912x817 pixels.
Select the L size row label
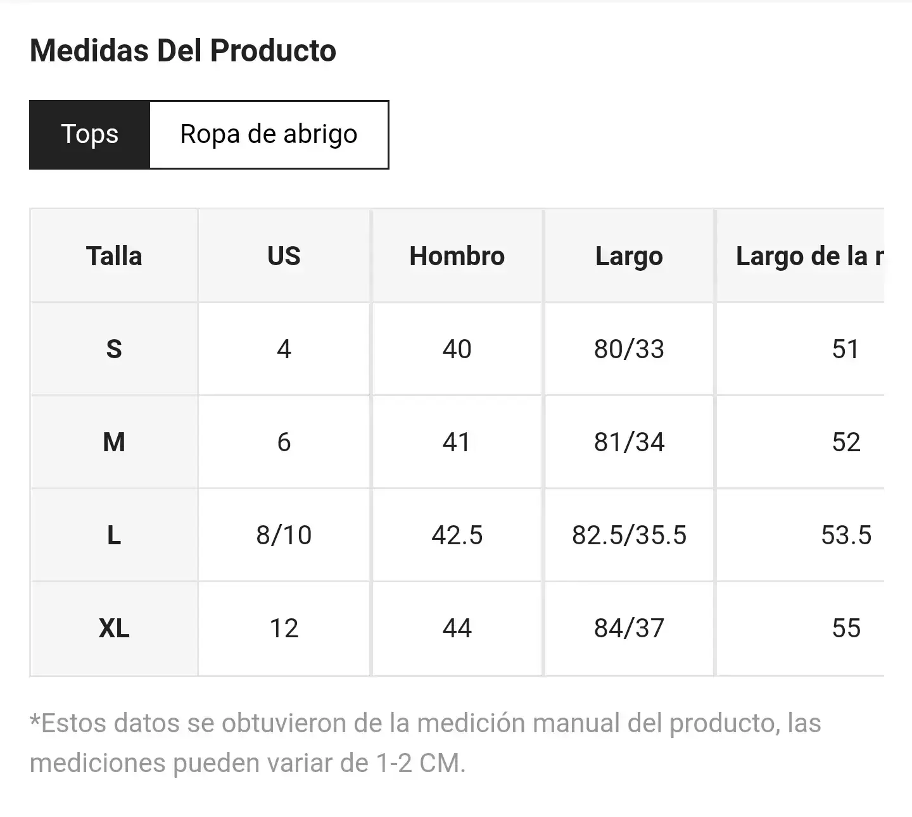click(114, 535)
